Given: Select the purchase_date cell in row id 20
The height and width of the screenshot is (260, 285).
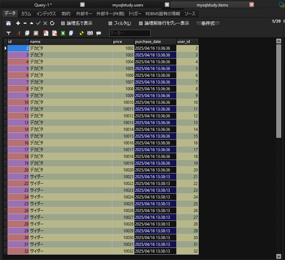Looking at the screenshot, I should pyautogui.click(x=155, y=170).
